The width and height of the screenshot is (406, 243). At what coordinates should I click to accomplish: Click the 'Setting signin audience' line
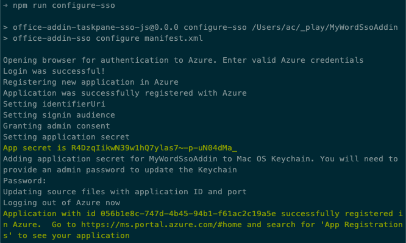(x=59, y=115)
